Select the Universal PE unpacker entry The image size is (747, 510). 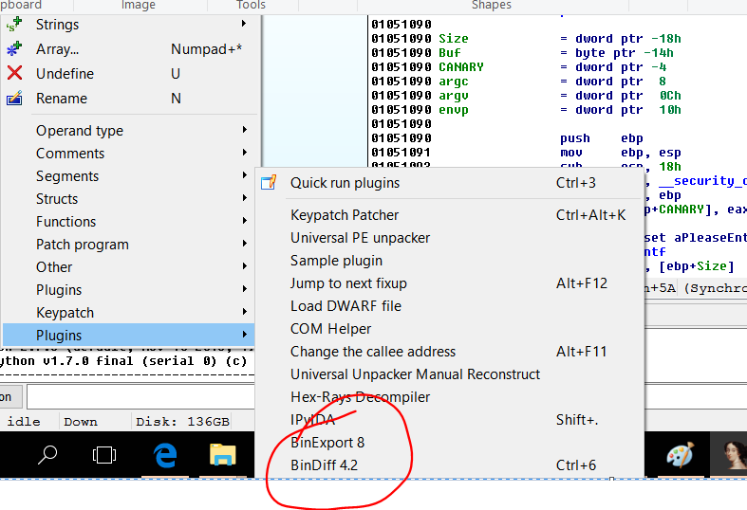360,238
